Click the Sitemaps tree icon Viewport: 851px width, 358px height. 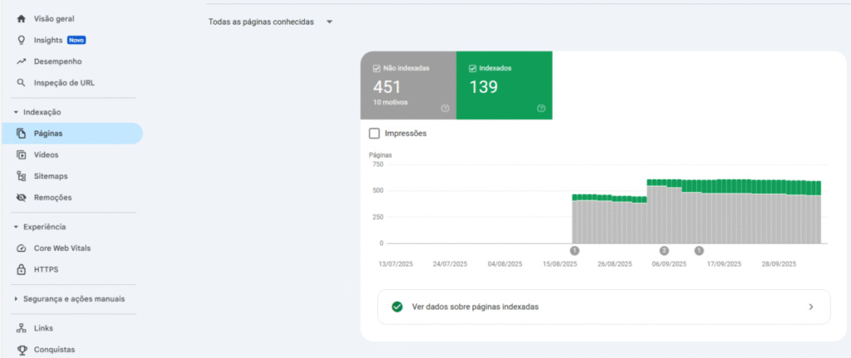tap(22, 176)
